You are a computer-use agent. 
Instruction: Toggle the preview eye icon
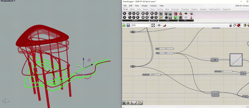[x=159, y=25]
